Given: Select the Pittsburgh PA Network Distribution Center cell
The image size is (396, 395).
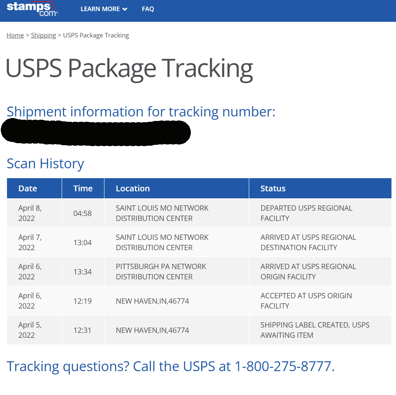Looking at the screenshot, I should coord(161,272).
